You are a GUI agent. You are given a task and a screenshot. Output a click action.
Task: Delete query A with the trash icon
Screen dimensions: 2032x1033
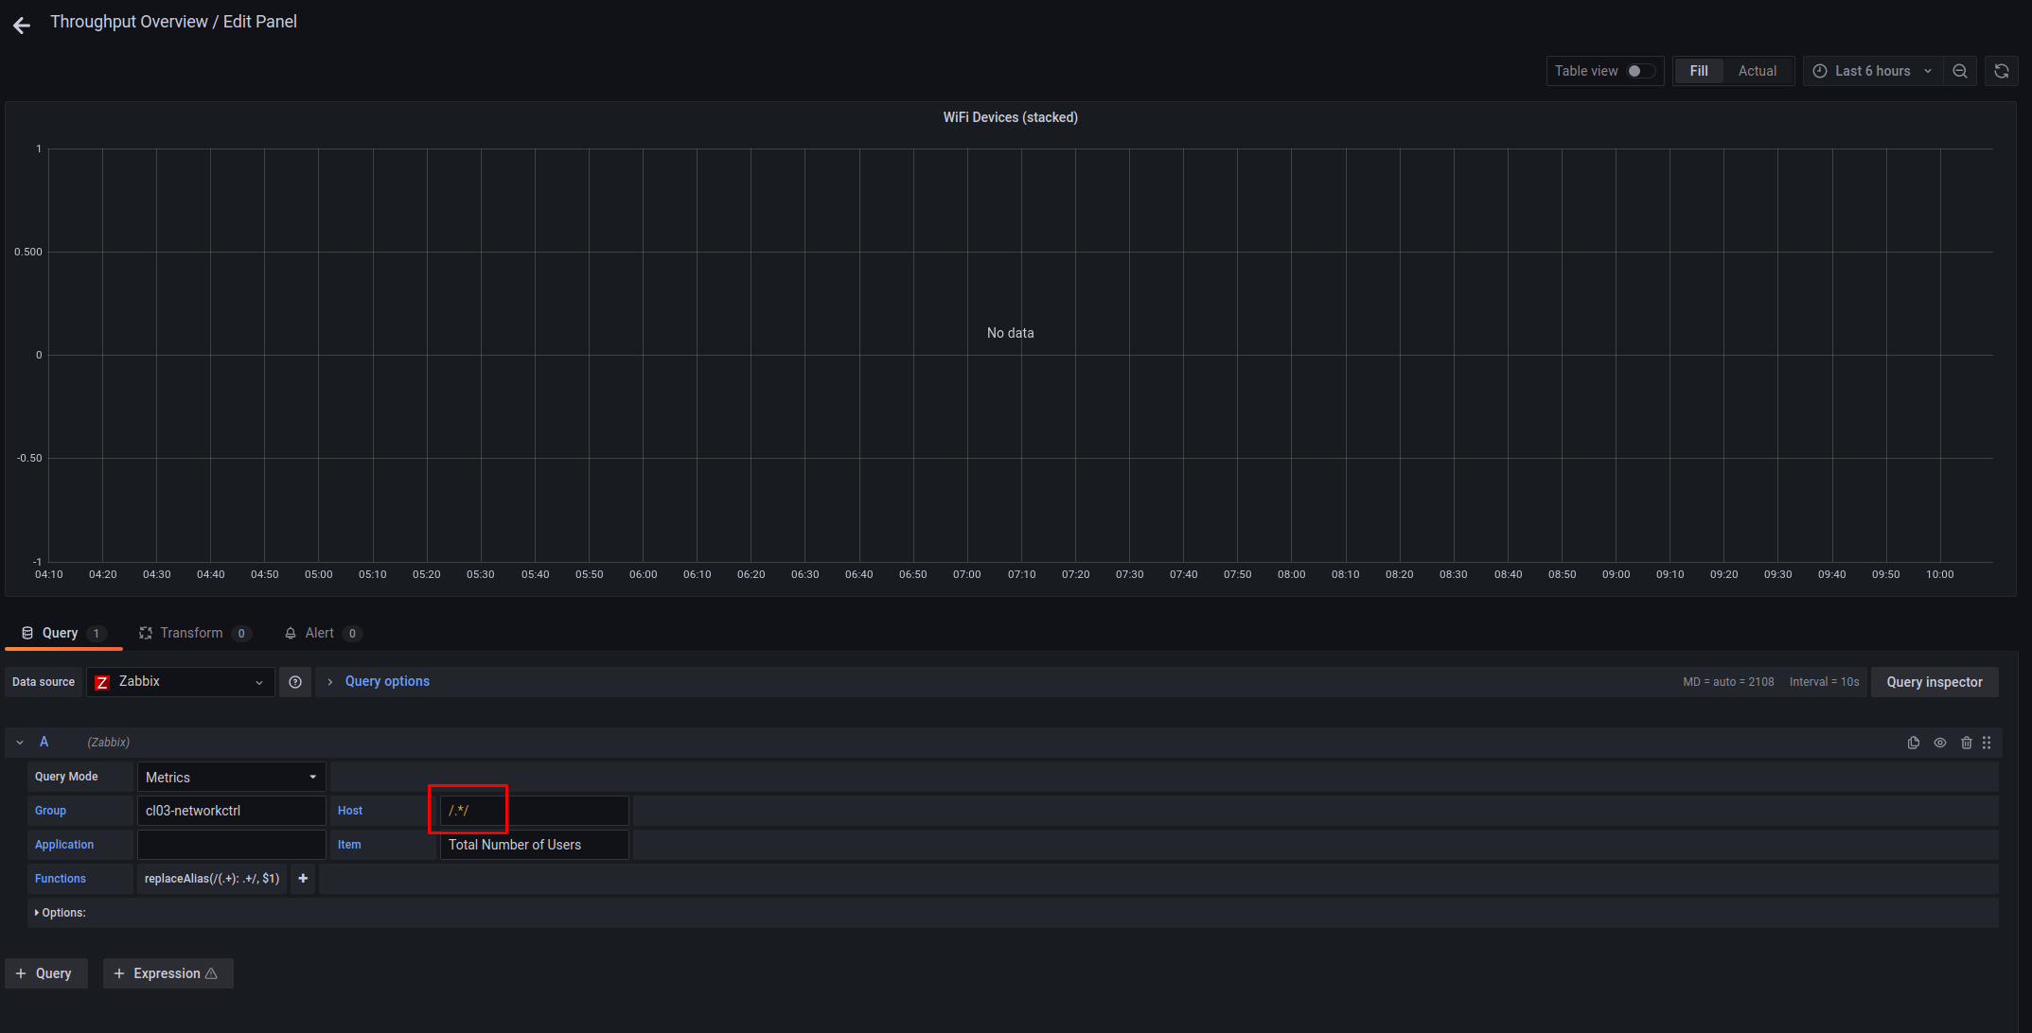[1967, 743]
